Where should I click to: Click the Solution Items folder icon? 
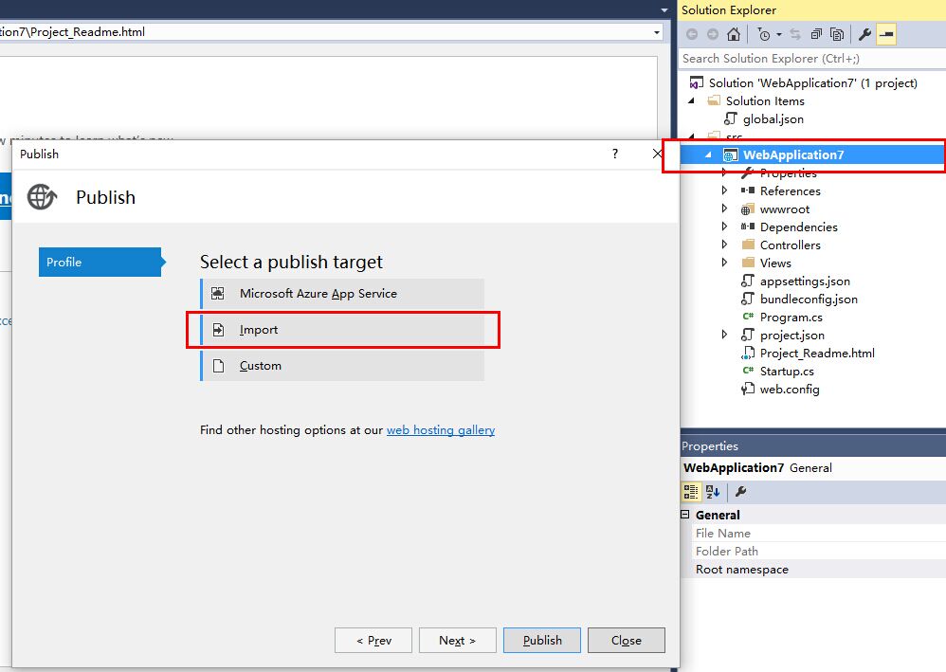714,100
